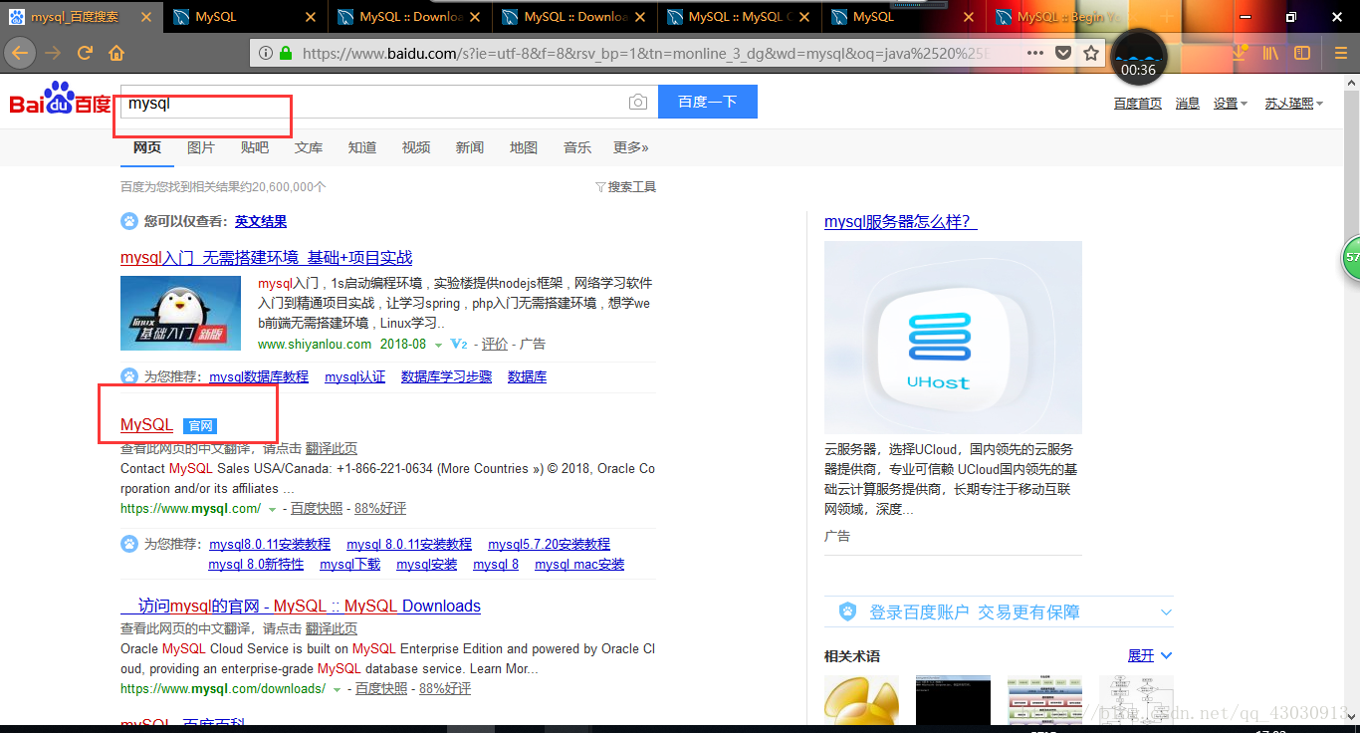This screenshot has height=733, width=1360.
Task: Click 评价 next to shiyanlou ad
Action: 495,344
